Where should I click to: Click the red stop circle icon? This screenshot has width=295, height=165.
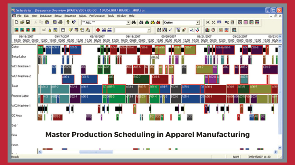98,30
